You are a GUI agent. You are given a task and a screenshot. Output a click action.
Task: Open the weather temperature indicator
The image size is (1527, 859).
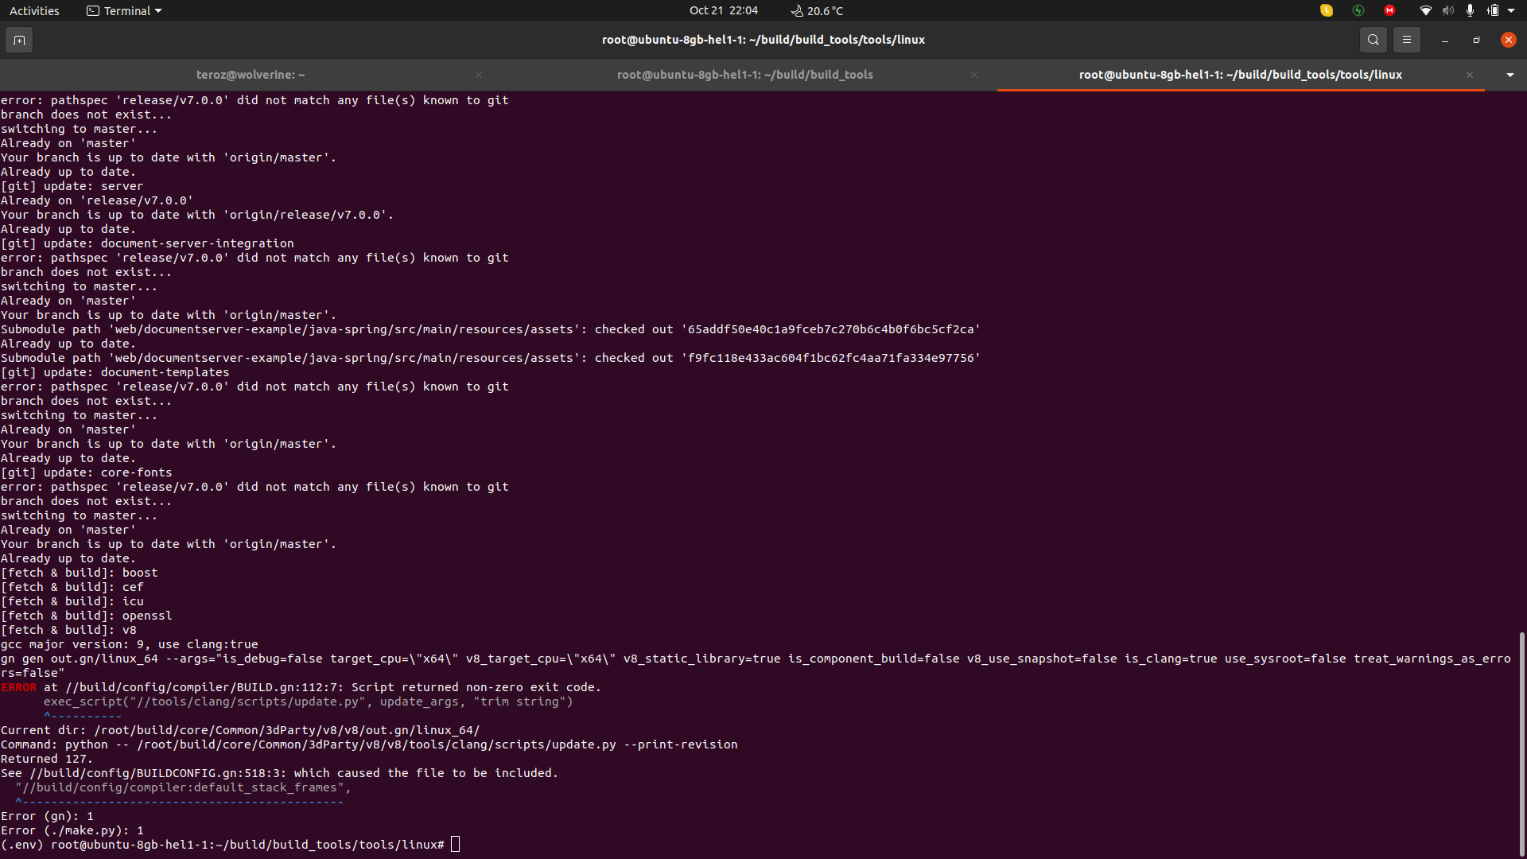(816, 10)
